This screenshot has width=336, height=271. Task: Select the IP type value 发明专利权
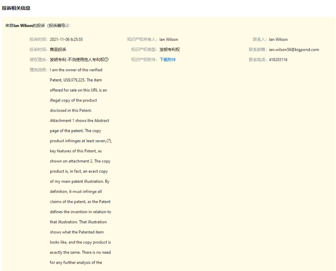[170, 50]
